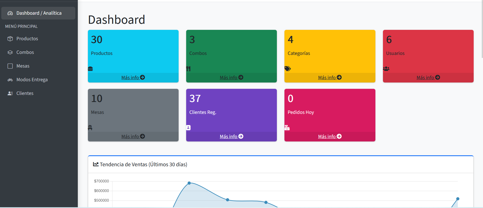483x208 pixels.
Task: Click the users icon on Usuarios card
Action: pyautogui.click(x=386, y=69)
